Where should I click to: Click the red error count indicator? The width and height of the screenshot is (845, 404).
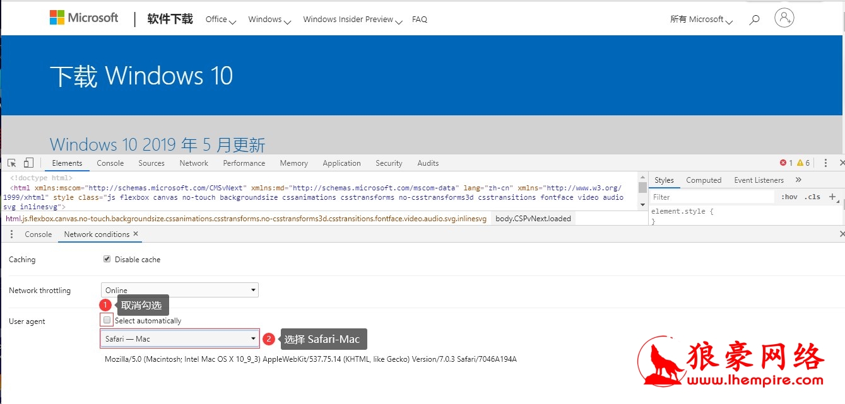coord(786,163)
